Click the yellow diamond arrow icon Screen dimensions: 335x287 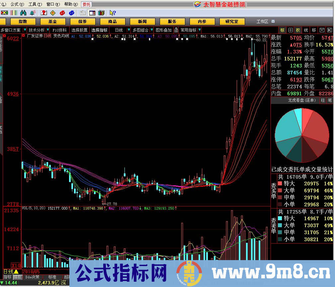[53, 13]
